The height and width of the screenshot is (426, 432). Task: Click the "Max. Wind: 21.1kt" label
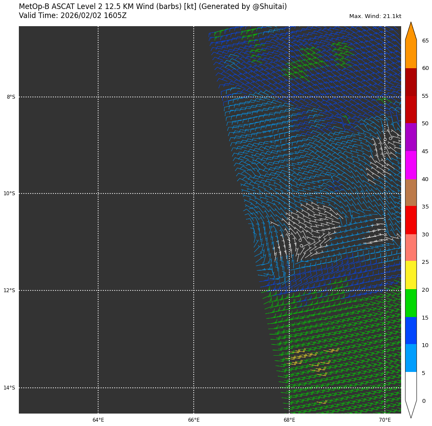click(x=375, y=16)
